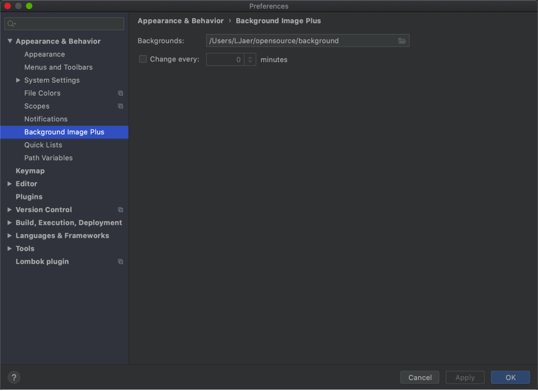This screenshot has width=538, height=391.
Task: Open the Scopes settings page
Action: 37,106
